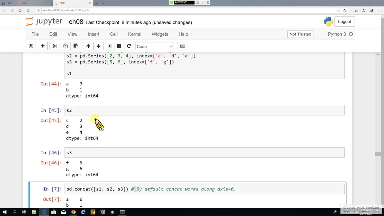The height and width of the screenshot is (216, 384).
Task: Open browser settings and more menu
Action: click(380, 10)
